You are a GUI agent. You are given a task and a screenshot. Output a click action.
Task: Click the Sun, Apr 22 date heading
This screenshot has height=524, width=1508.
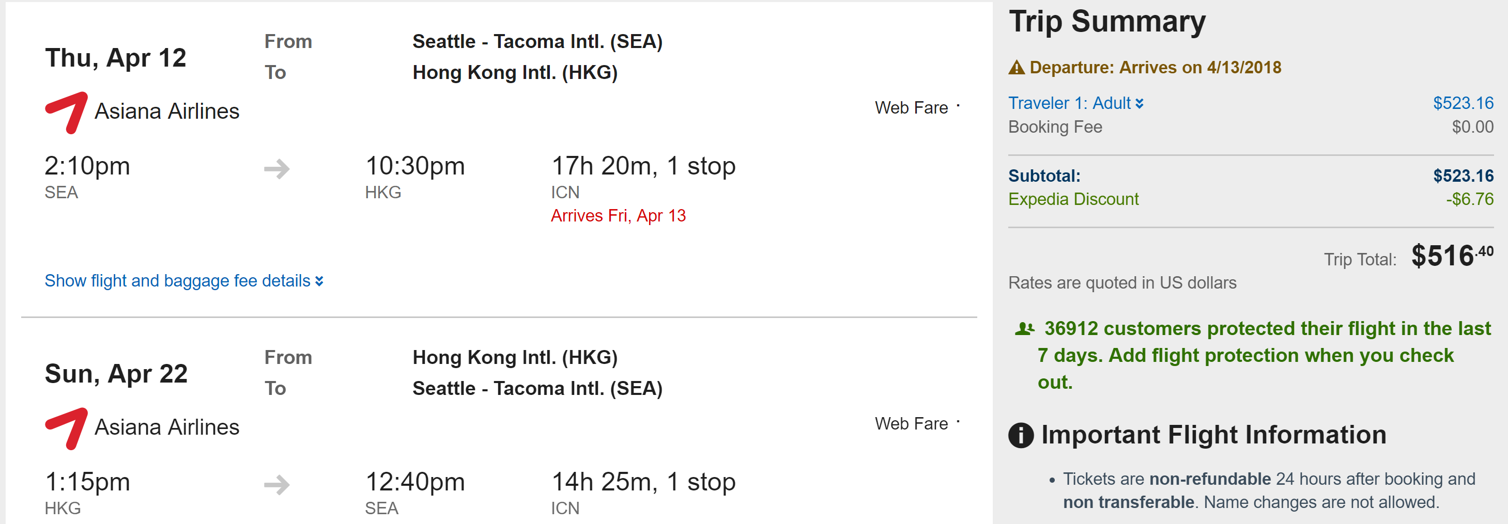116,374
